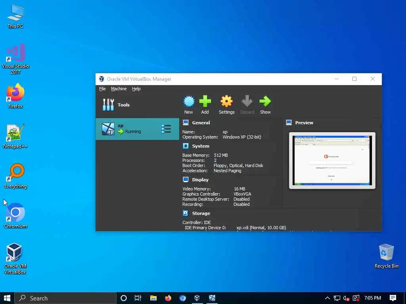Open the xp machine tools menu icon
Image resolution: width=406 pixels, height=304 pixels.
pos(166,129)
